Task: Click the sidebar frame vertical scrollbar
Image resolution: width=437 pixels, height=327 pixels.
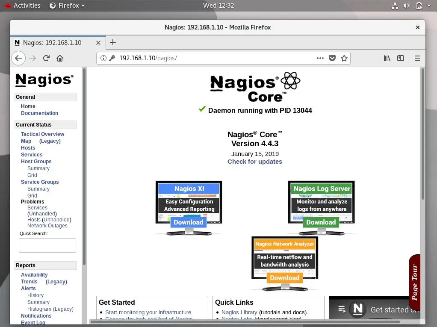Action: [84, 167]
